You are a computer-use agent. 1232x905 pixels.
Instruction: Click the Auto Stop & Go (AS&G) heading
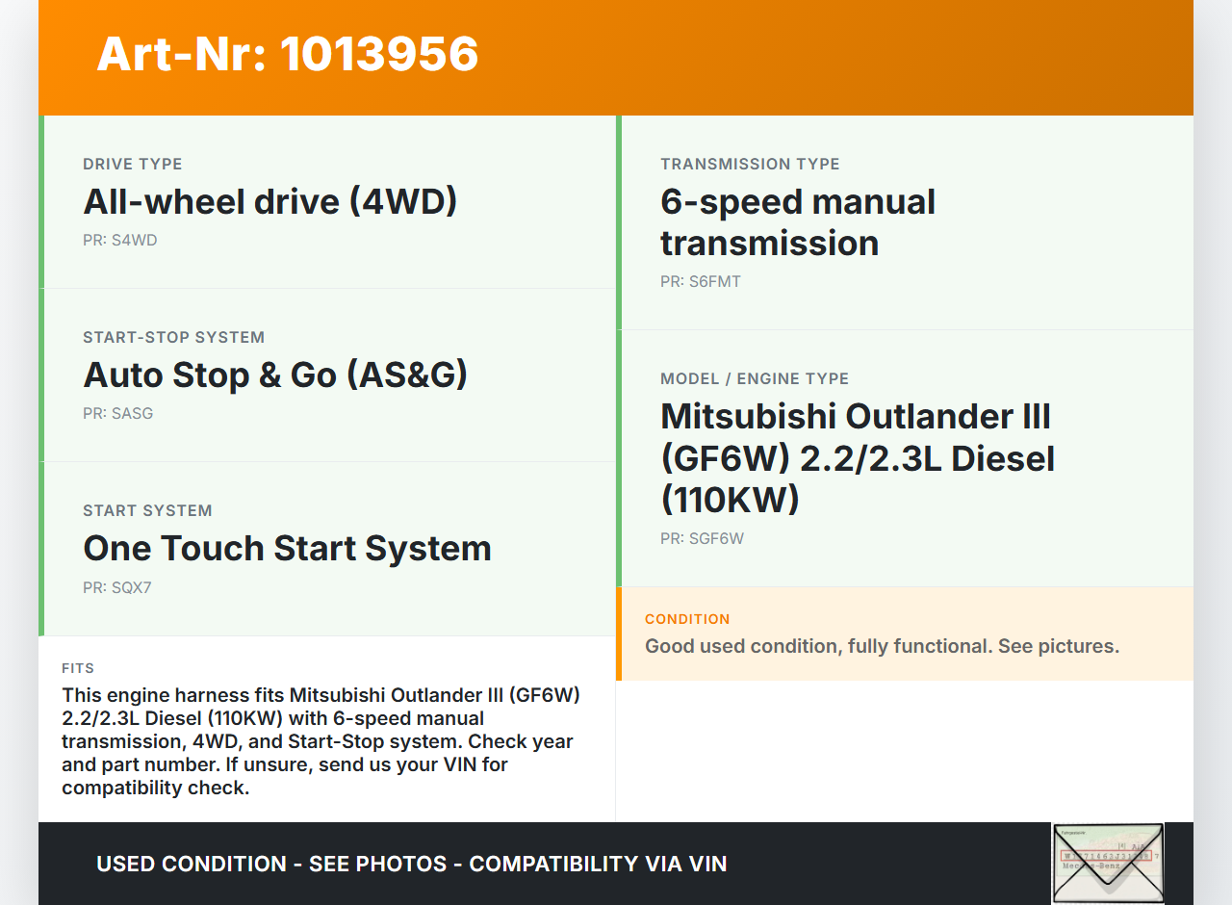pos(275,375)
